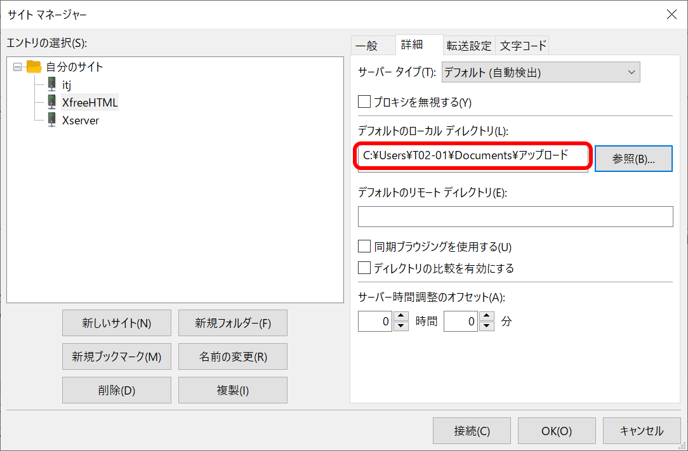Click the 時間 offset value field
This screenshot has height=451, width=688.
(374, 322)
